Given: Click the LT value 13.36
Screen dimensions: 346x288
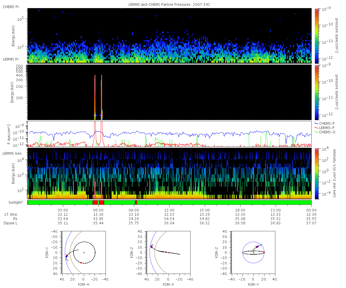Looking at the screenshot, I should point(311,214).
